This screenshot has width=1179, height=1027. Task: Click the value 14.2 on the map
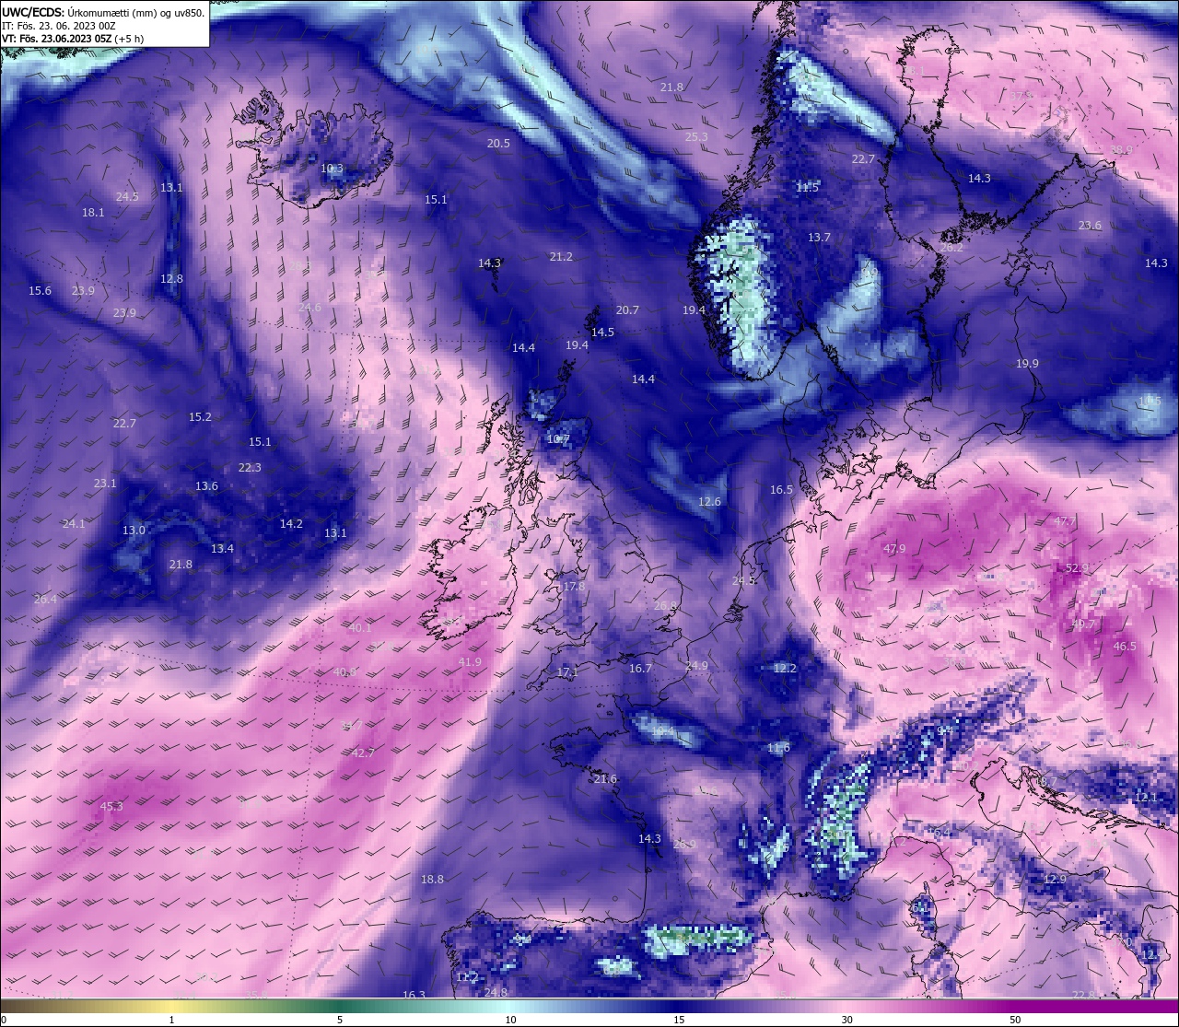[291, 524]
